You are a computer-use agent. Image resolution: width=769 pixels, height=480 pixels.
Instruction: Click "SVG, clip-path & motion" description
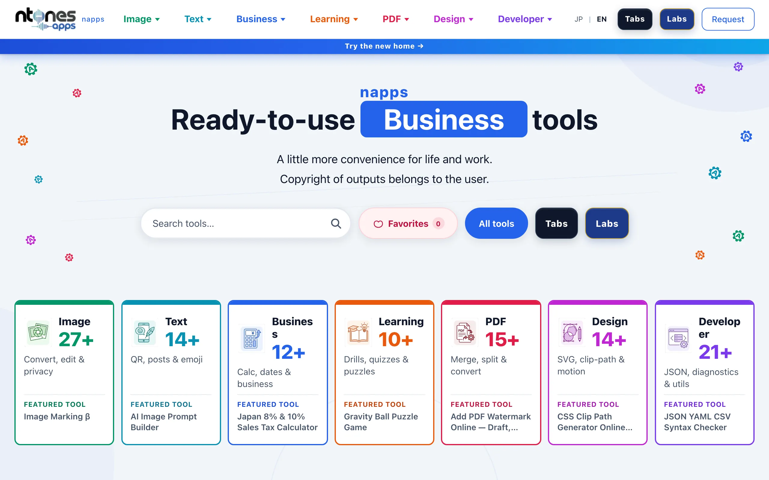pyautogui.click(x=591, y=365)
